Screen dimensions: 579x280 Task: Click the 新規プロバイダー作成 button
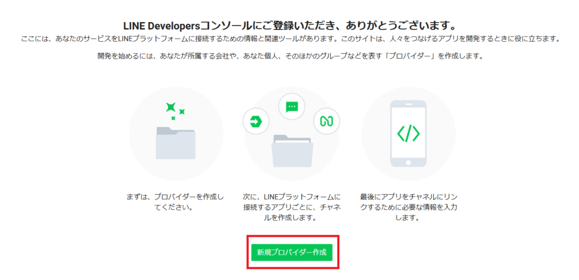[292, 252]
